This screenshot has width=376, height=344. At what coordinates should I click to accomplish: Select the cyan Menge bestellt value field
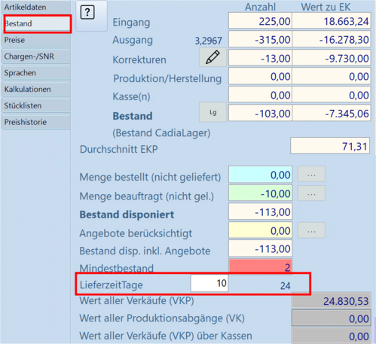coord(261,175)
